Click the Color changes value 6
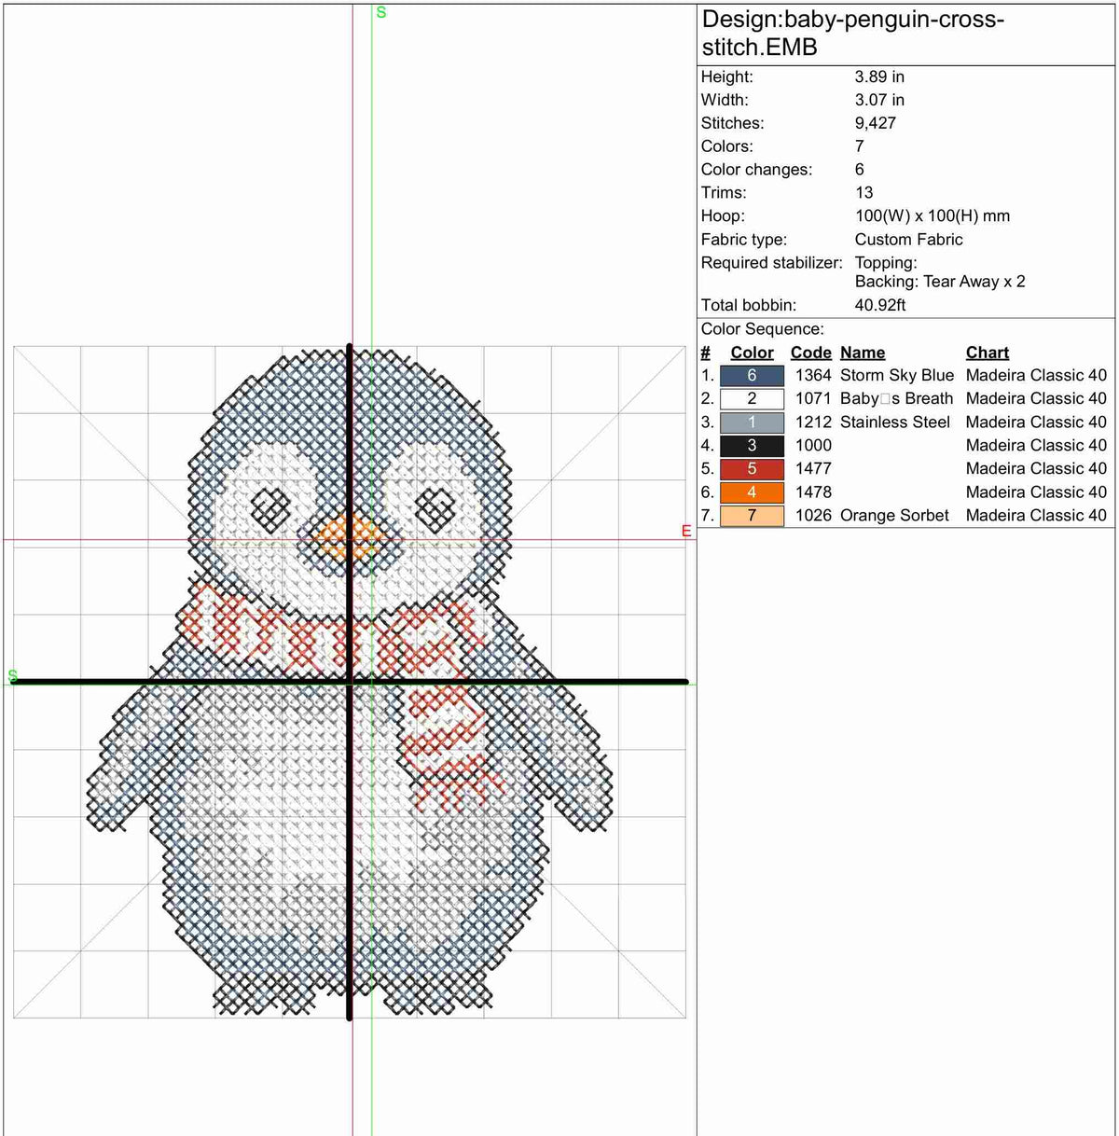The height and width of the screenshot is (1136, 1119). [x=860, y=170]
